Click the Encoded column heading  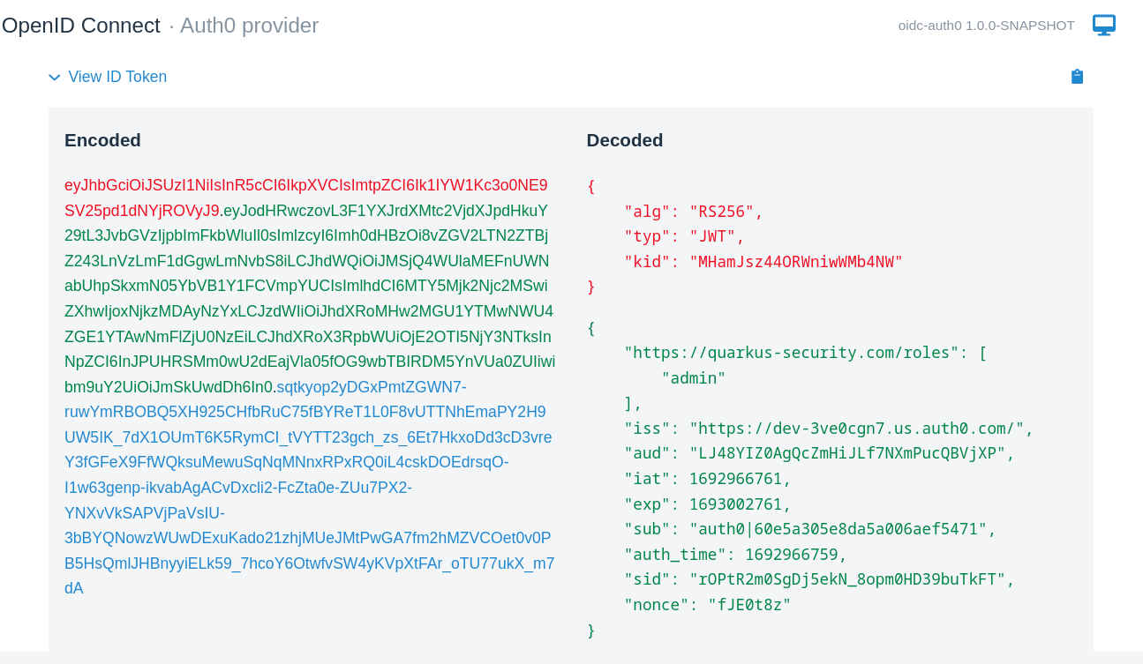pyautogui.click(x=102, y=140)
